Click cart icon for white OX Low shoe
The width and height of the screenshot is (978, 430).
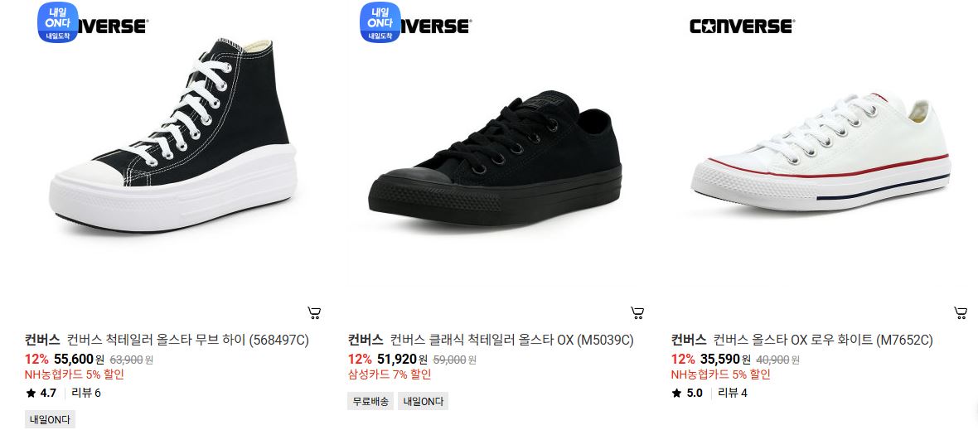pos(961,313)
